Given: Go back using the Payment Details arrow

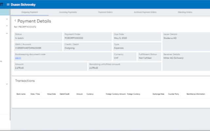Looking at the screenshot, I should tap(15, 20).
